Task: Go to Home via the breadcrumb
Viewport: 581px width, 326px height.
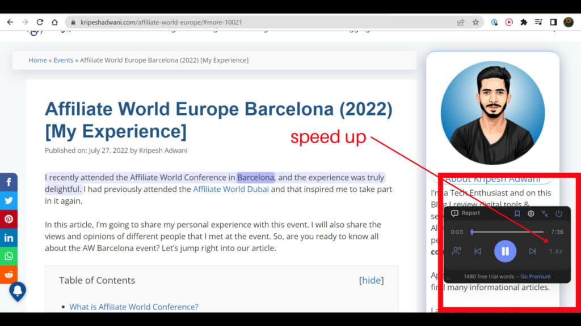Action: coord(37,60)
